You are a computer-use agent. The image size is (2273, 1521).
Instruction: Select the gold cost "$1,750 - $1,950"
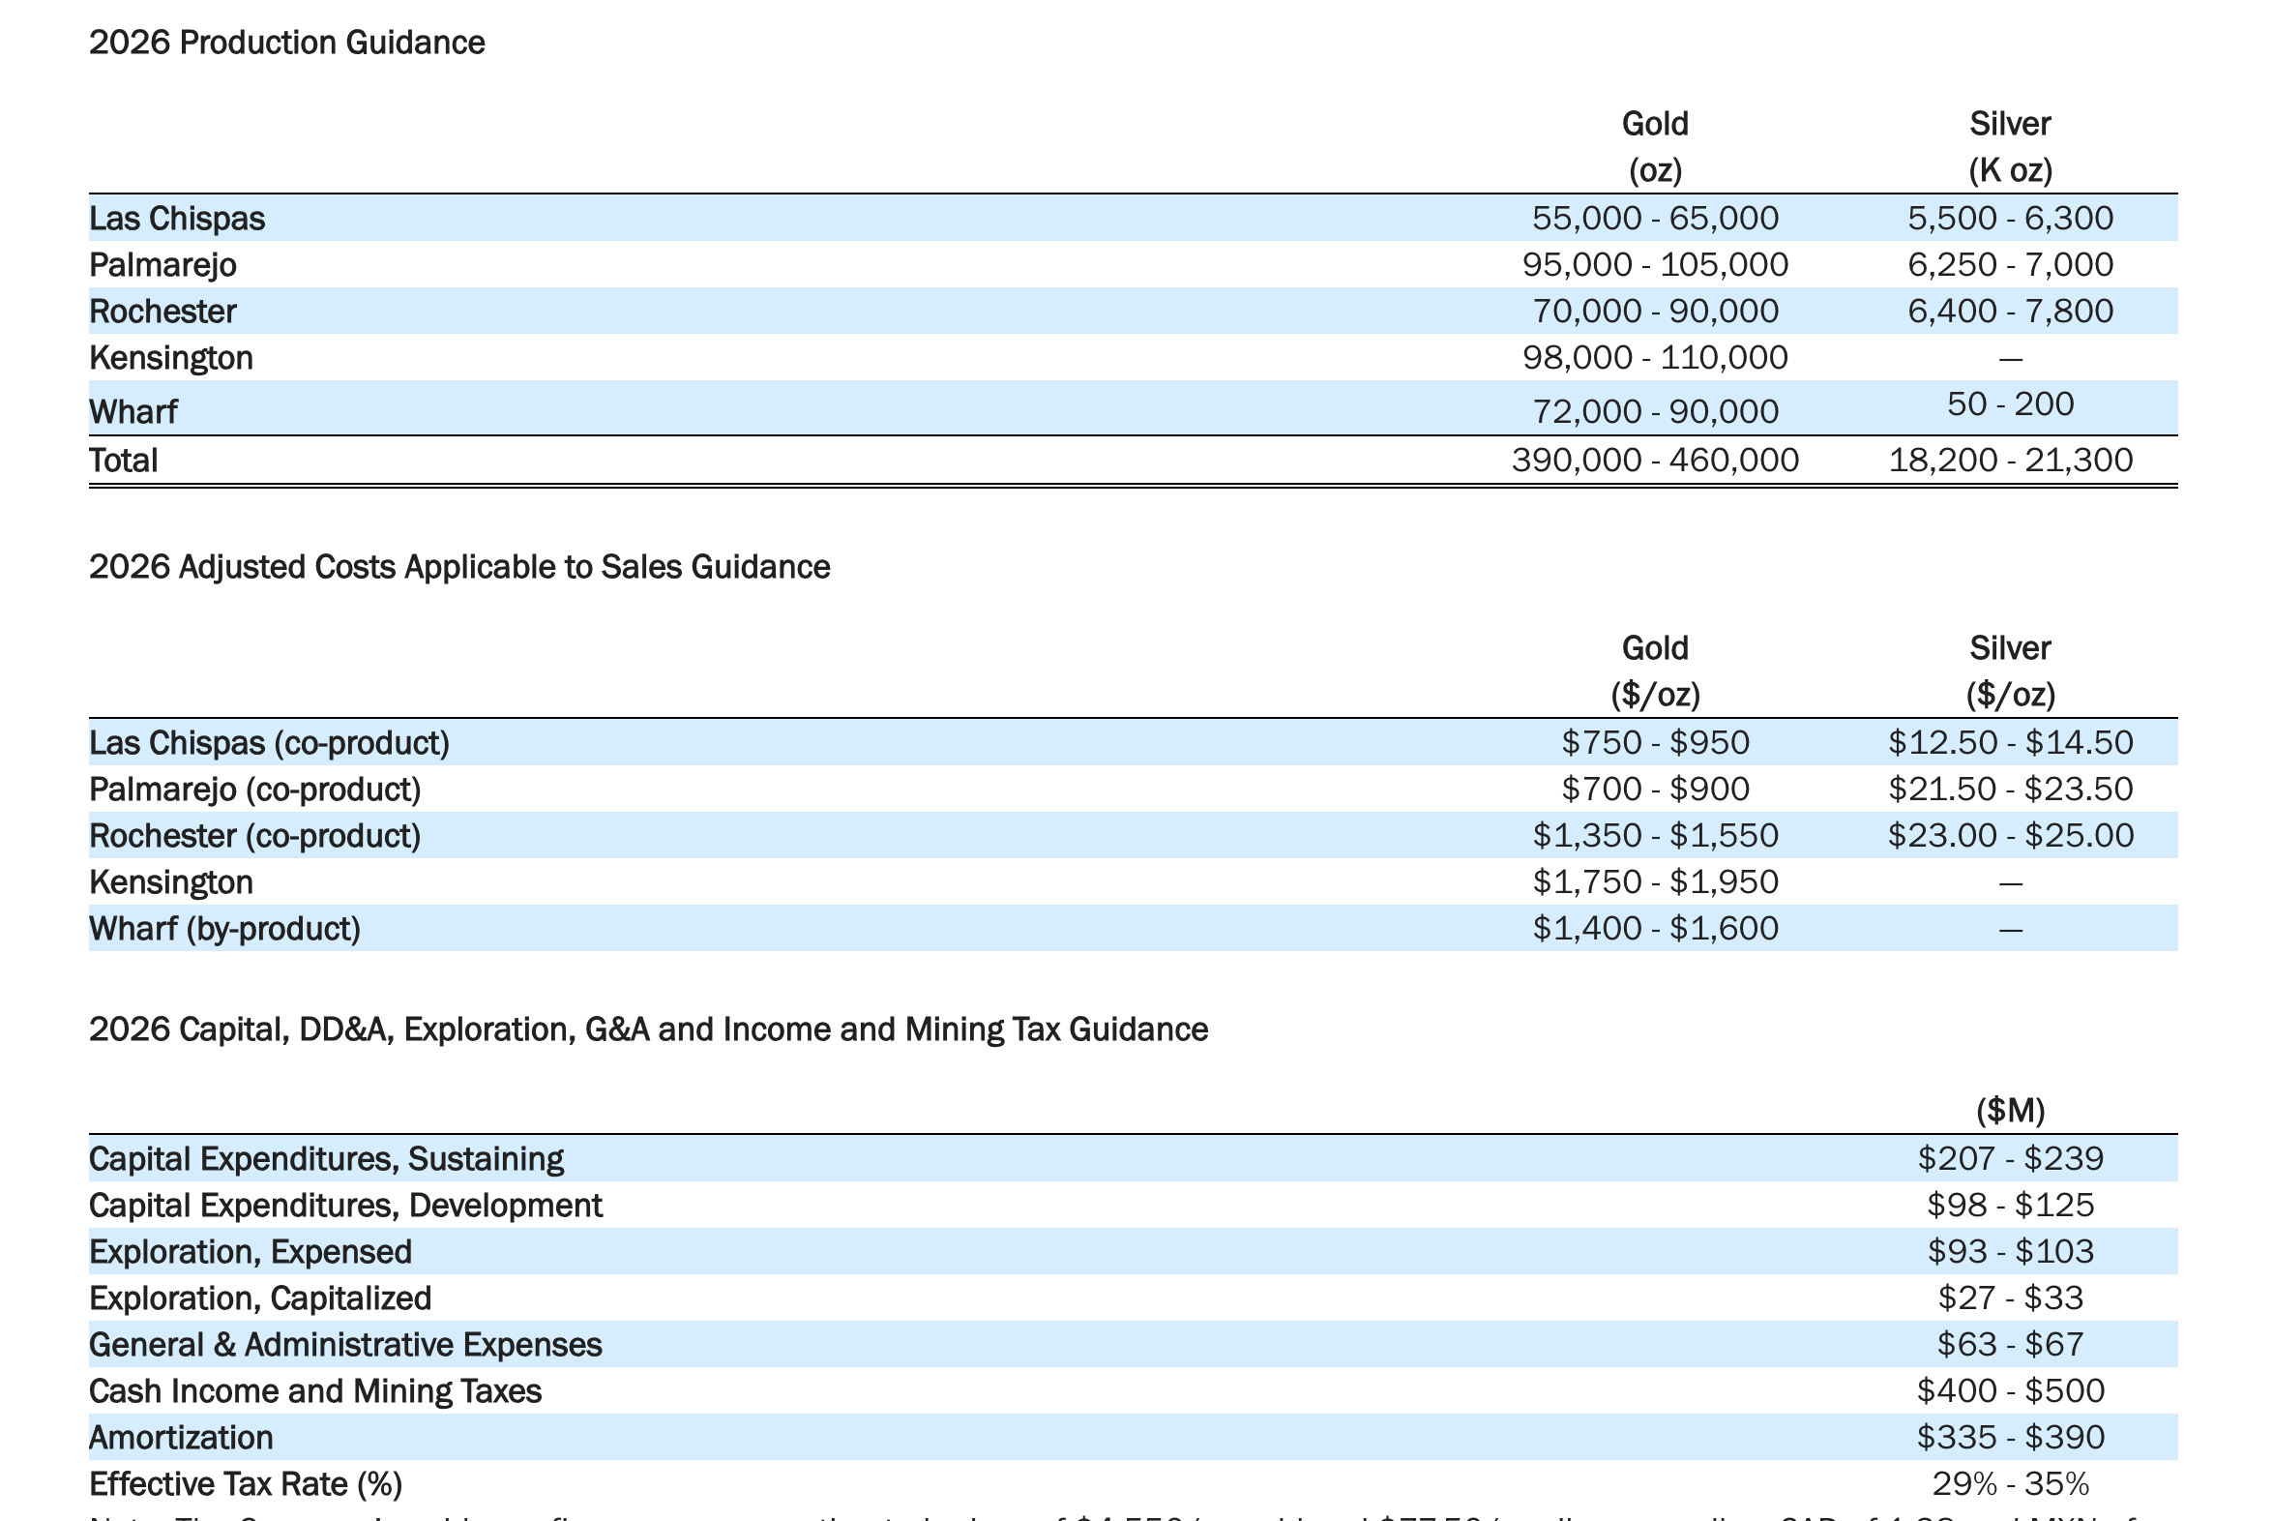click(1655, 882)
